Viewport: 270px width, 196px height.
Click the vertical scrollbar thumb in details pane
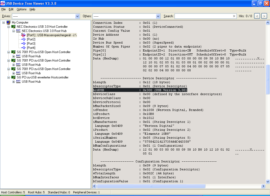pyautogui.click(x=268, y=79)
